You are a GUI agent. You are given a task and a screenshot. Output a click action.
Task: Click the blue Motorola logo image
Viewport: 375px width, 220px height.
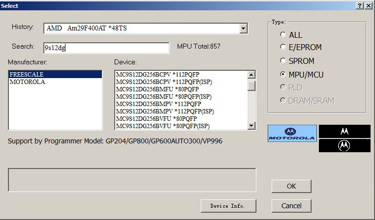point(292,134)
